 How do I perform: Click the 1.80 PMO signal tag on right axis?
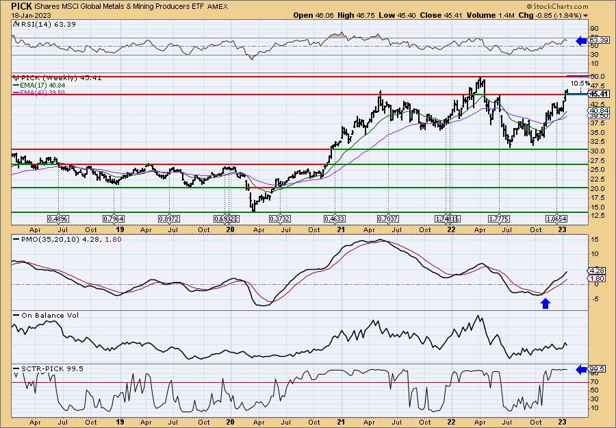click(597, 279)
